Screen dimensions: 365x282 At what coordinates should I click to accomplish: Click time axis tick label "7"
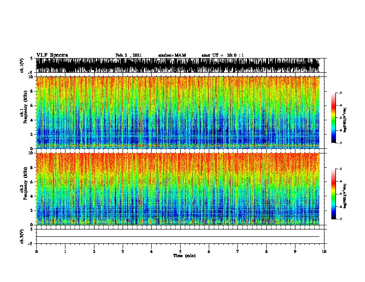click(x=238, y=252)
